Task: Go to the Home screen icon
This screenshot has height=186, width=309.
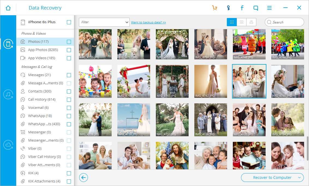Action: coord(8,8)
